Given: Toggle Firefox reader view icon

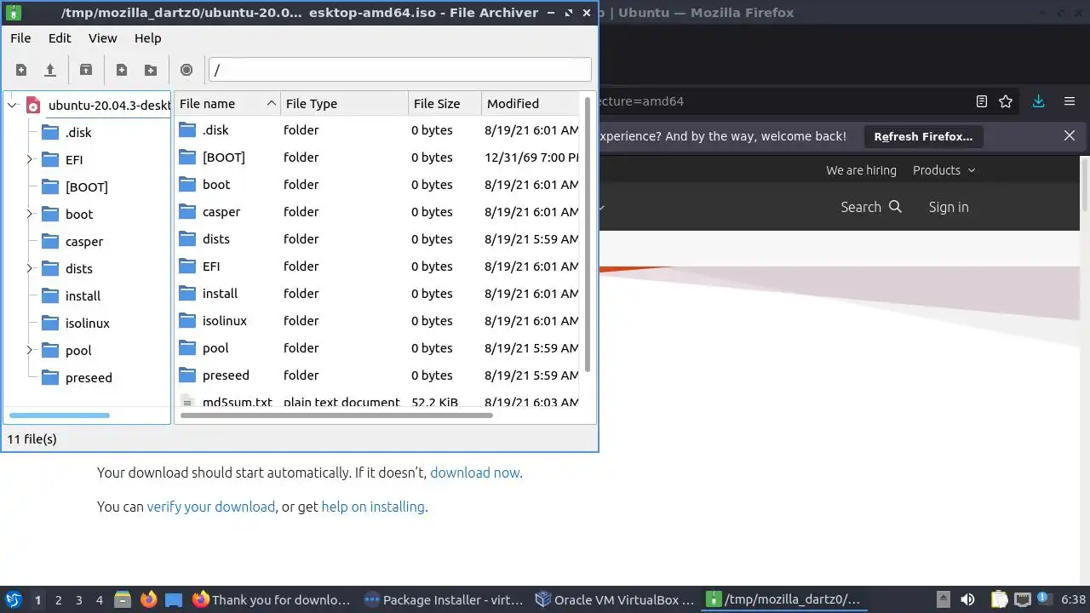Looking at the screenshot, I should [982, 101].
